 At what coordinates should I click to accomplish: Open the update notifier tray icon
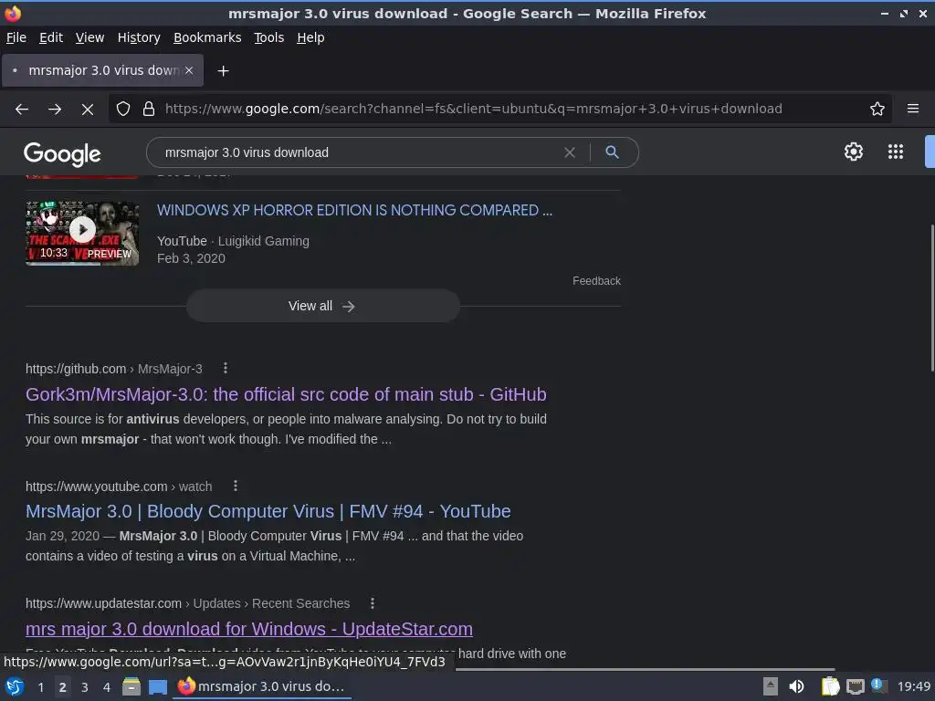pos(879,685)
